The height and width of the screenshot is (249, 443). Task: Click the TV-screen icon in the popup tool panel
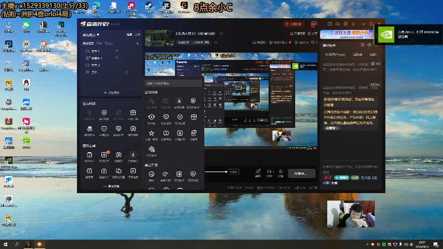click(166, 133)
